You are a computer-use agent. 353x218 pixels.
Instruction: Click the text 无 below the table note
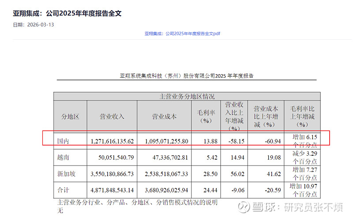click(60, 210)
